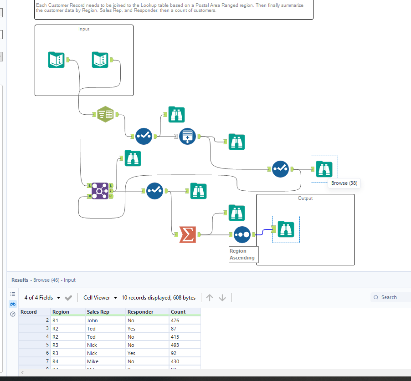411x381 pixels.
Task: Go to next record with down arrow
Action: point(222,298)
